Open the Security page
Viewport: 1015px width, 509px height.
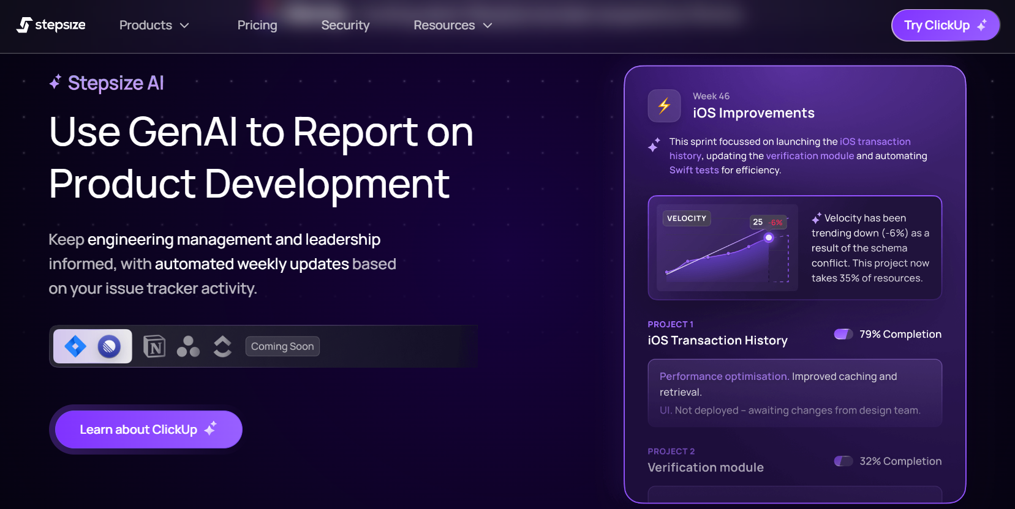click(x=345, y=25)
